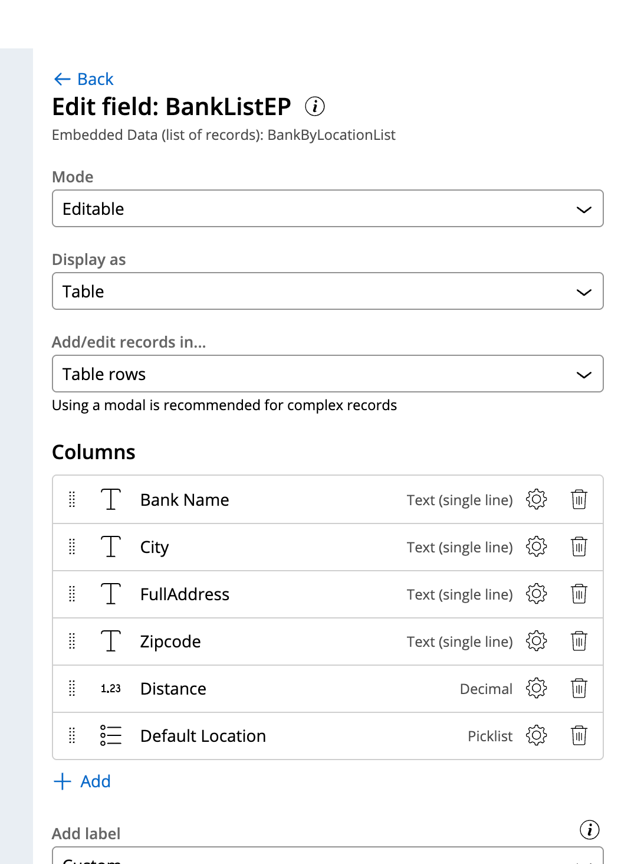Delete the Default Location column

pos(579,735)
